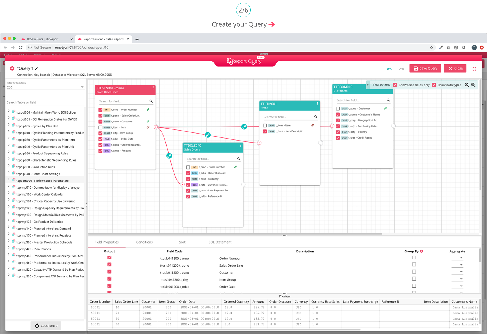Open TTDSLS040 Sales Orders options menu

click(x=241, y=146)
